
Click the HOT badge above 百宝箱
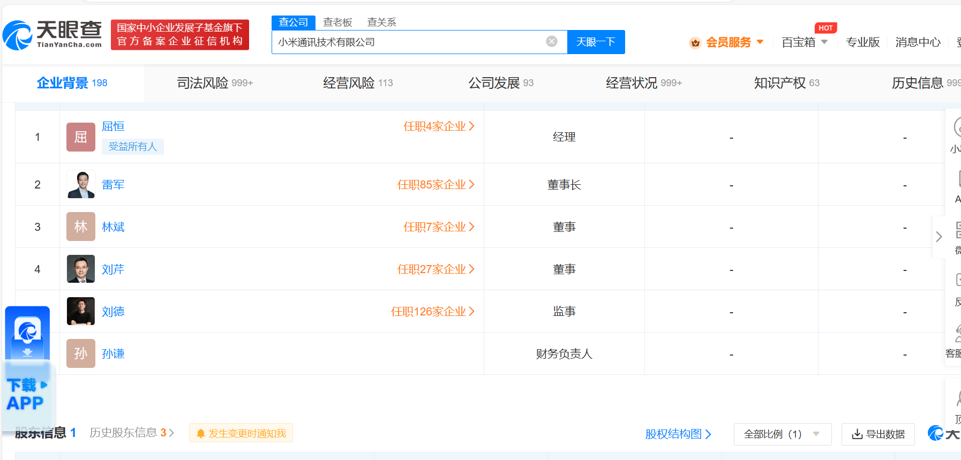[825, 28]
